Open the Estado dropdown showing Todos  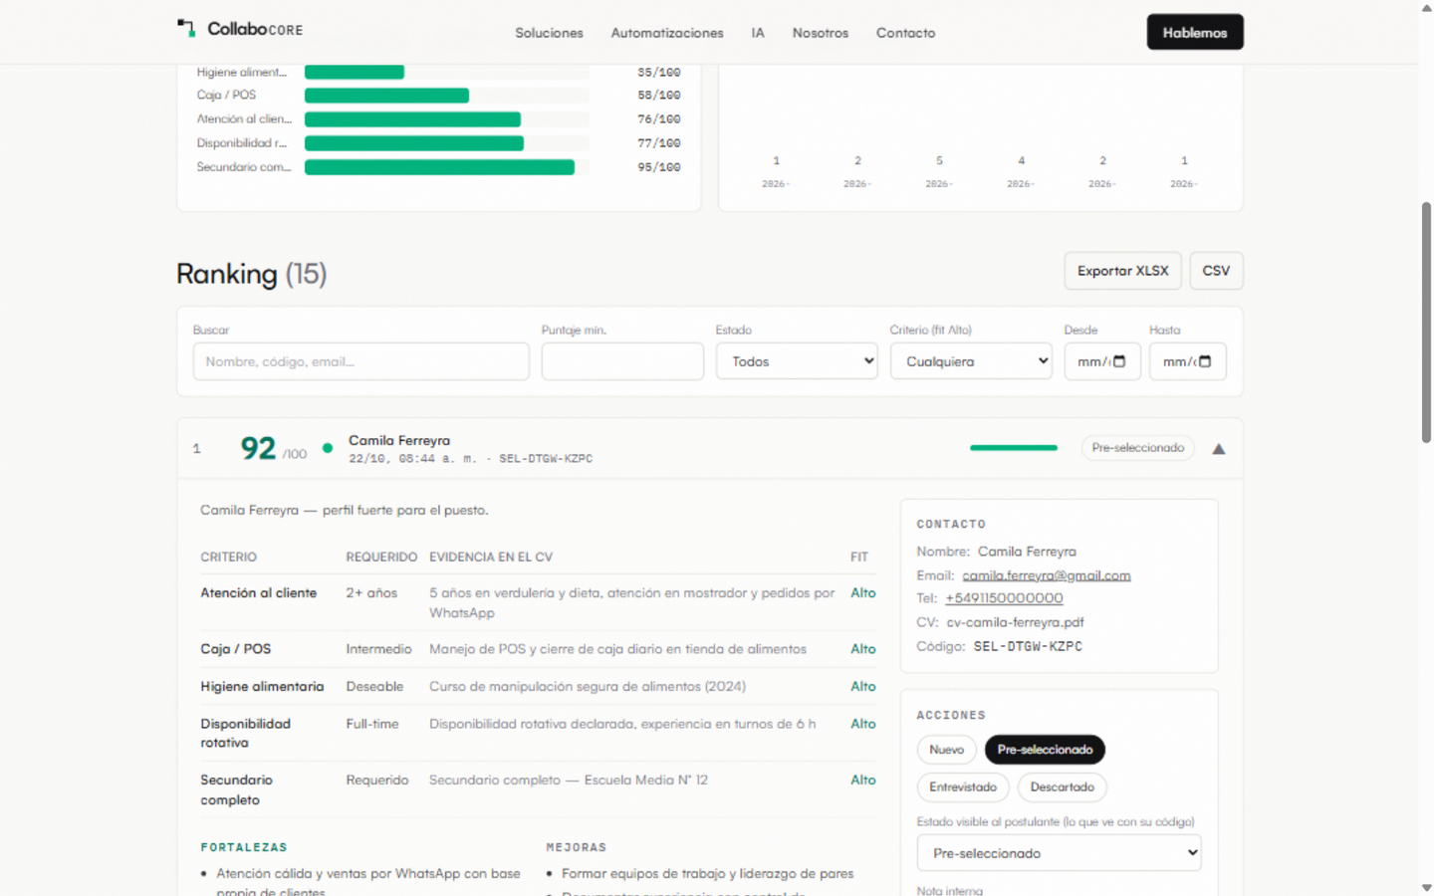pos(797,361)
